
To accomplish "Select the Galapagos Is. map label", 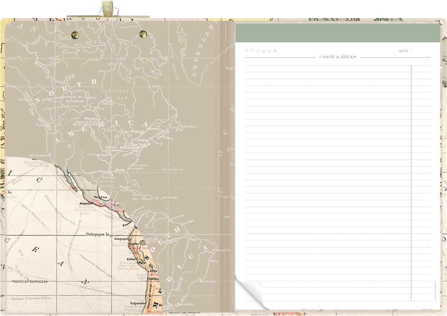I will [98, 235].
